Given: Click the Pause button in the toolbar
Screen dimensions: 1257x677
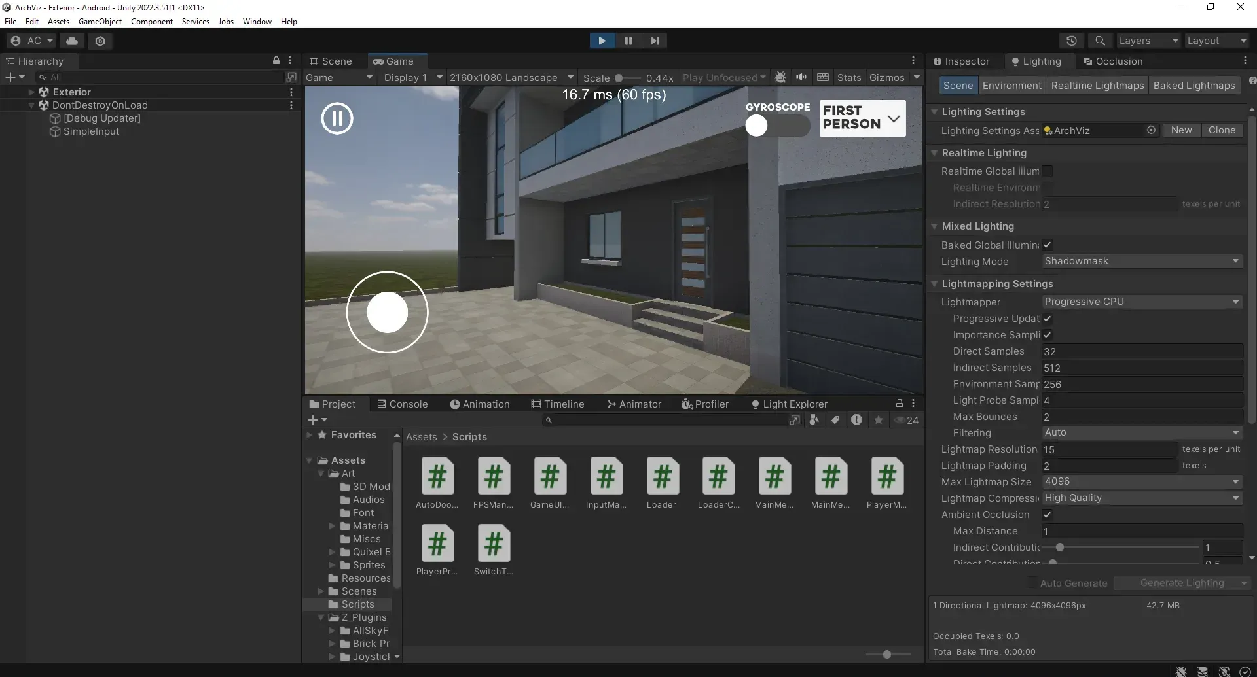Looking at the screenshot, I should tap(628, 41).
